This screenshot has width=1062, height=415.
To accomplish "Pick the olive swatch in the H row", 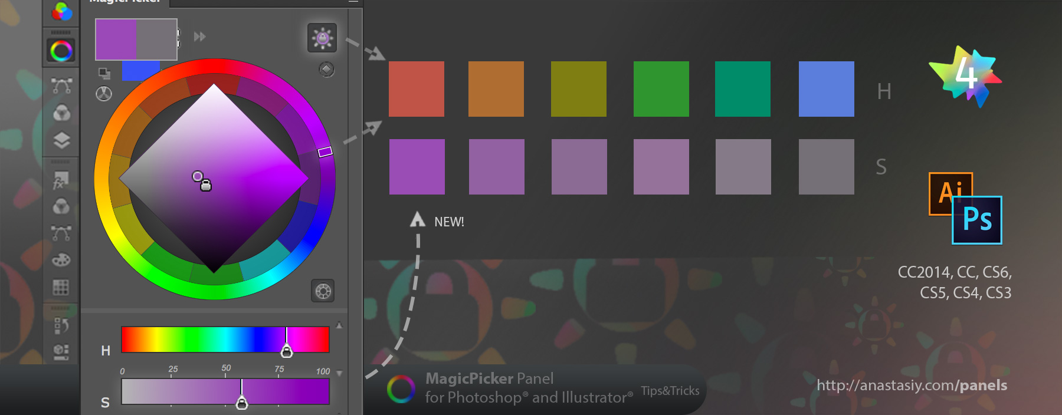I will (x=579, y=89).
